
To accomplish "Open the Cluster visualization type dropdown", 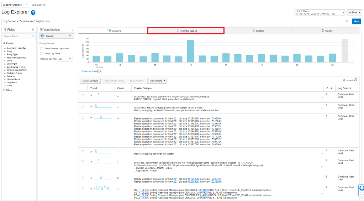I will click(57, 36).
